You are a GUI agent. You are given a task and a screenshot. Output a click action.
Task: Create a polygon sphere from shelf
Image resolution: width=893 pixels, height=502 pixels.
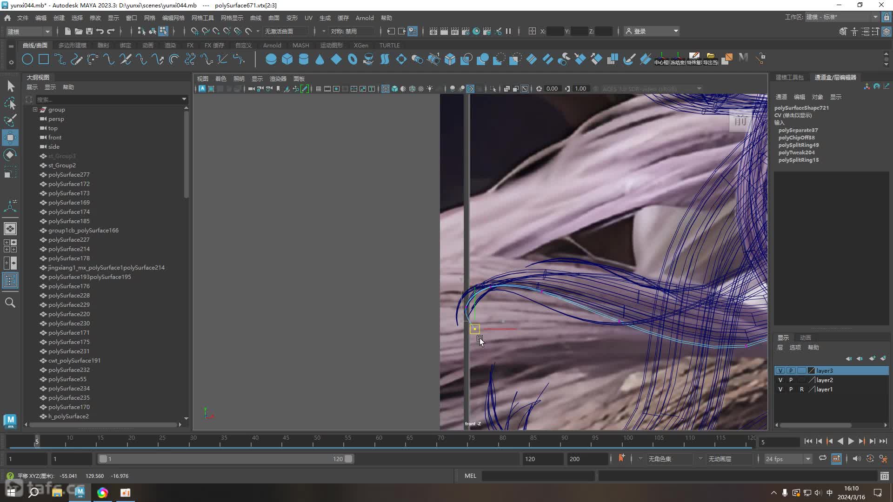[x=271, y=59]
